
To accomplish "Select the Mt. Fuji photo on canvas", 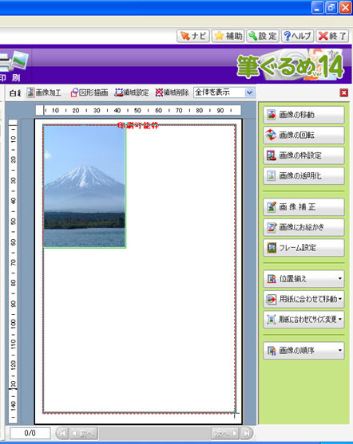I will point(85,187).
